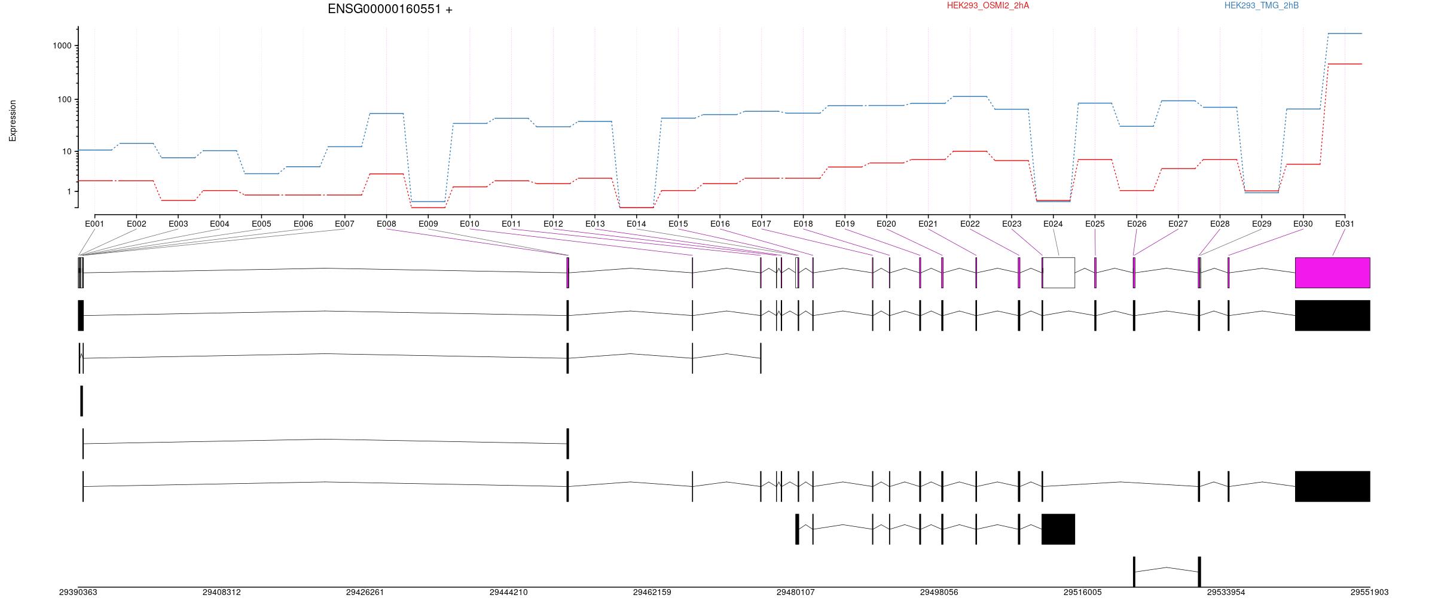Click the genomic coordinate 29480107
1435x604 pixels.
click(796, 593)
